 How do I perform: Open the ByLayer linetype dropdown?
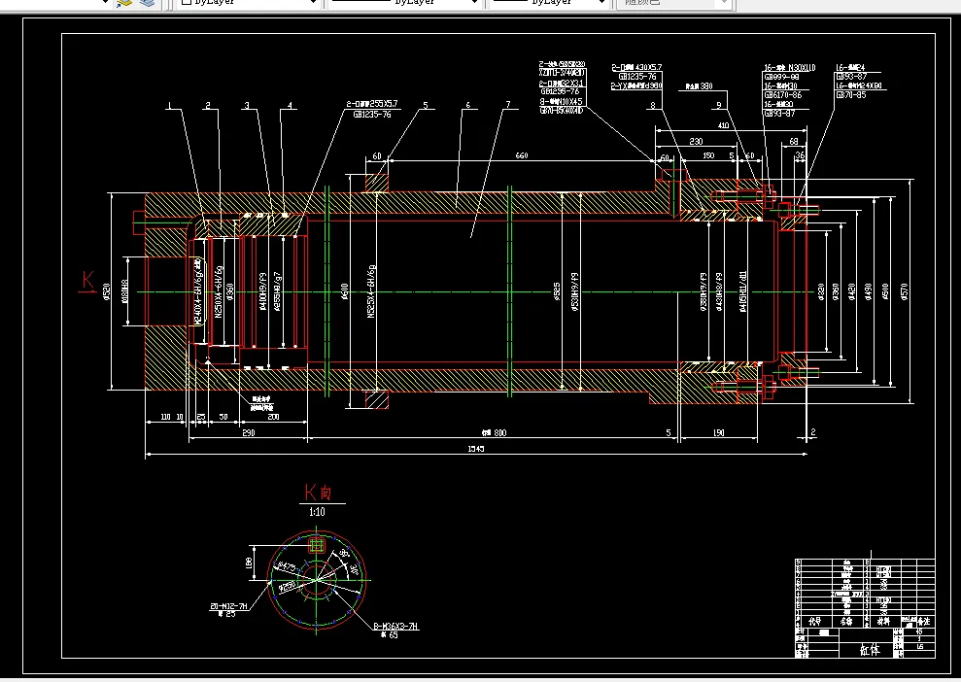coord(404,3)
